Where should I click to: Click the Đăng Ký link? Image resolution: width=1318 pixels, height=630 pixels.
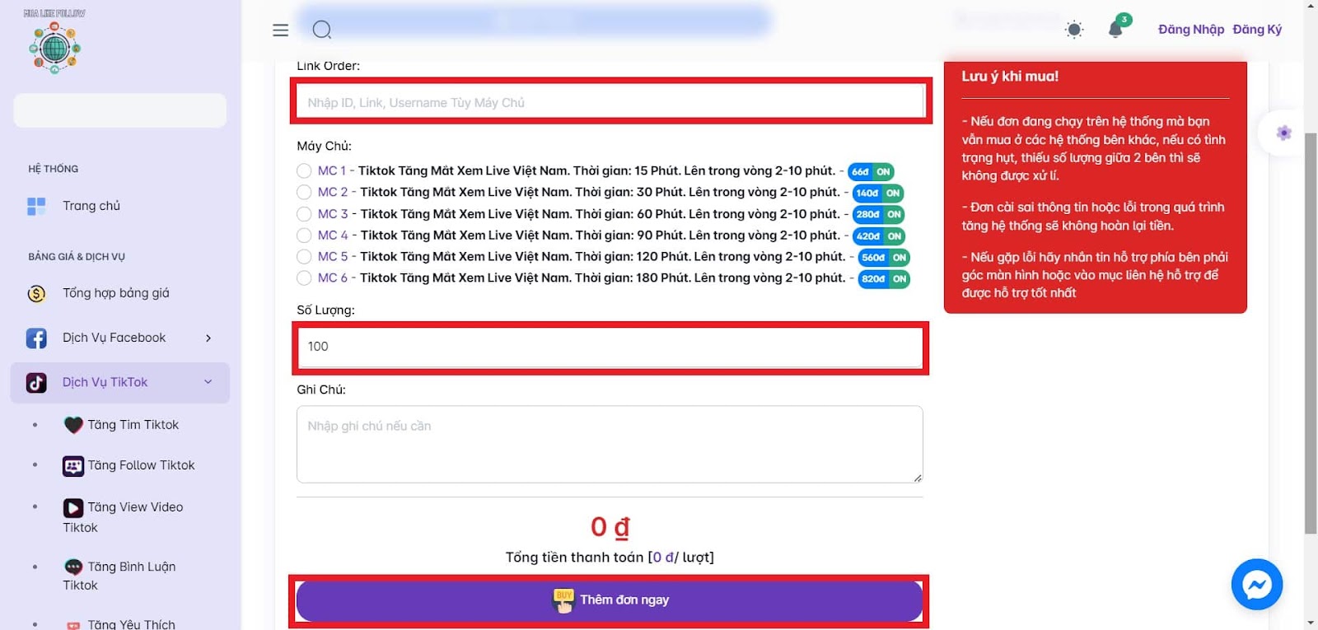[1257, 30]
